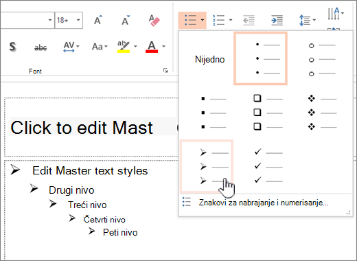Open the Text Direction dropdown arrow
Screen dimensions: 357x261
click(x=343, y=13)
